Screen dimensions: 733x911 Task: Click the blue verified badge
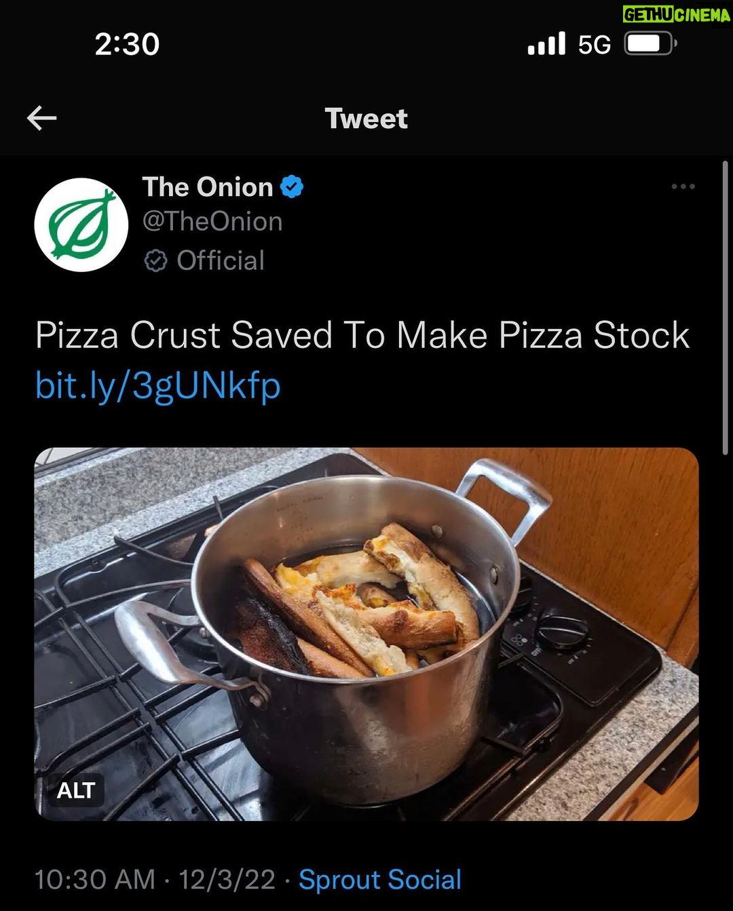(x=292, y=187)
